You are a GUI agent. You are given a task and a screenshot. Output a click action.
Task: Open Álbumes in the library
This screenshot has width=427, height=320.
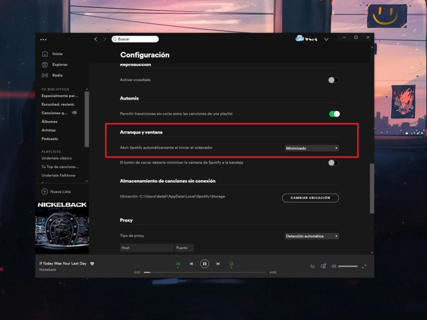pos(49,121)
